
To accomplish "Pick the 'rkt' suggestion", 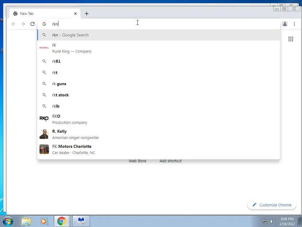I will click(159, 72).
